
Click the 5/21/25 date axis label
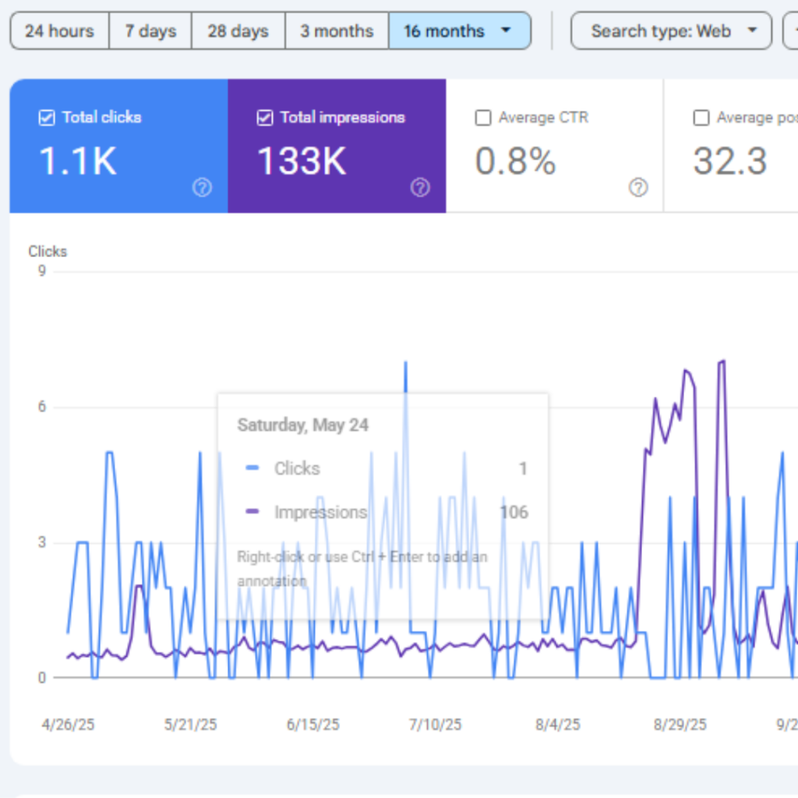[x=190, y=725]
